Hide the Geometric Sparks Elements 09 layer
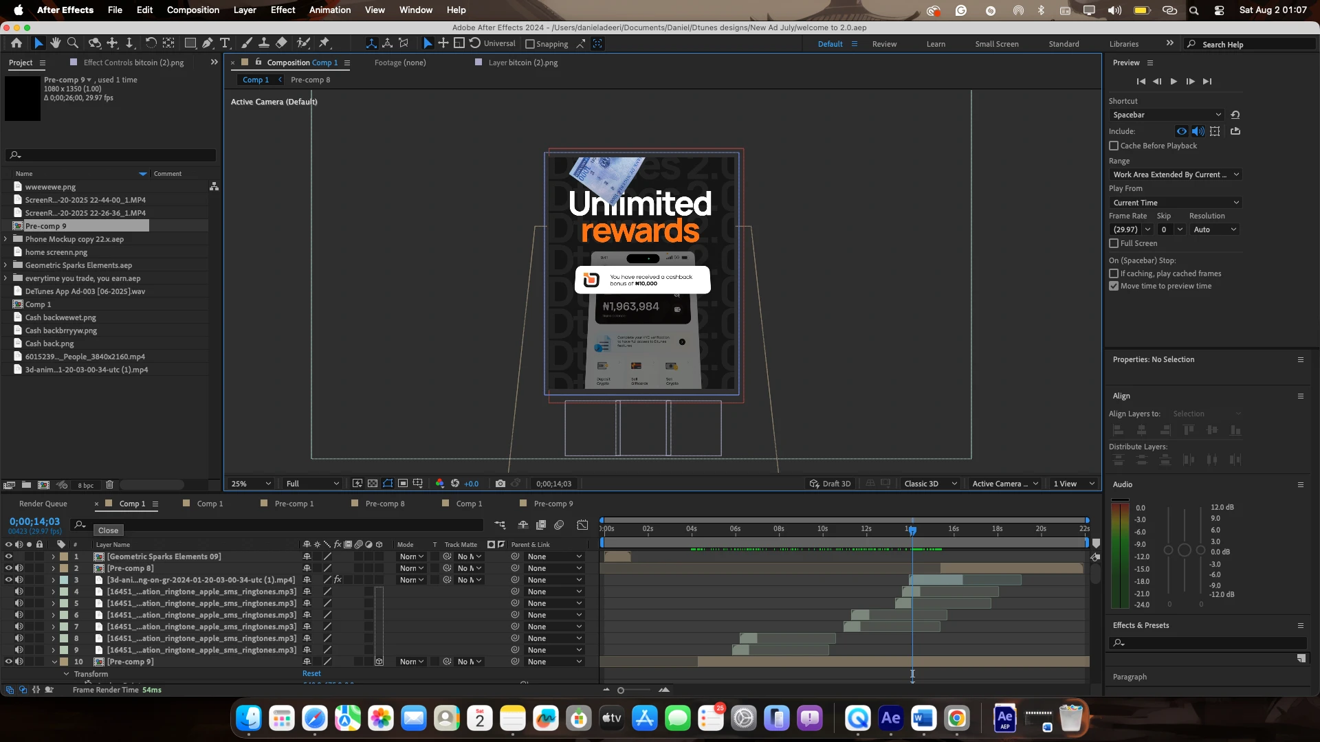1320x742 pixels. pos(9,556)
